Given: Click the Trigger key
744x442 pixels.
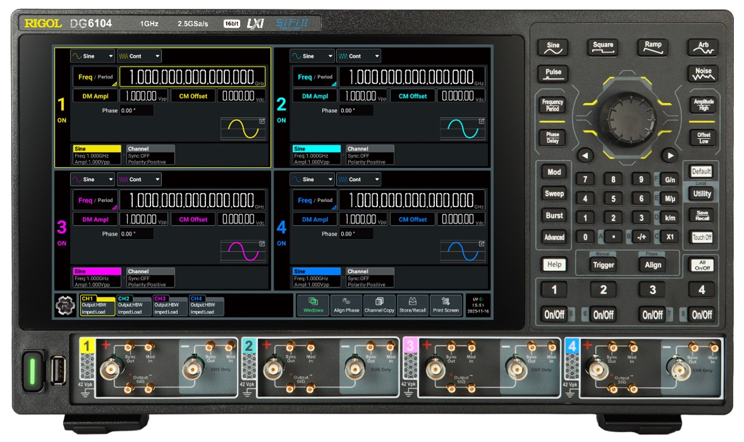Looking at the screenshot, I should point(604,265).
